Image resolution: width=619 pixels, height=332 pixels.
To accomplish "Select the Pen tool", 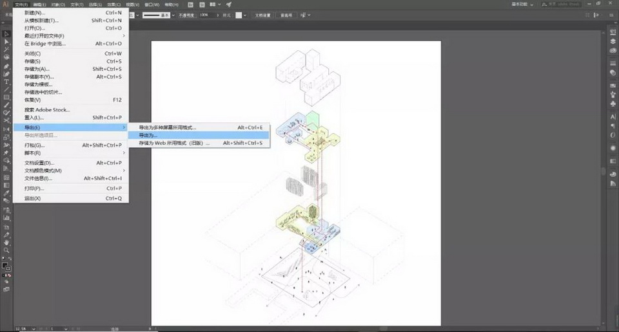I will click(6, 66).
